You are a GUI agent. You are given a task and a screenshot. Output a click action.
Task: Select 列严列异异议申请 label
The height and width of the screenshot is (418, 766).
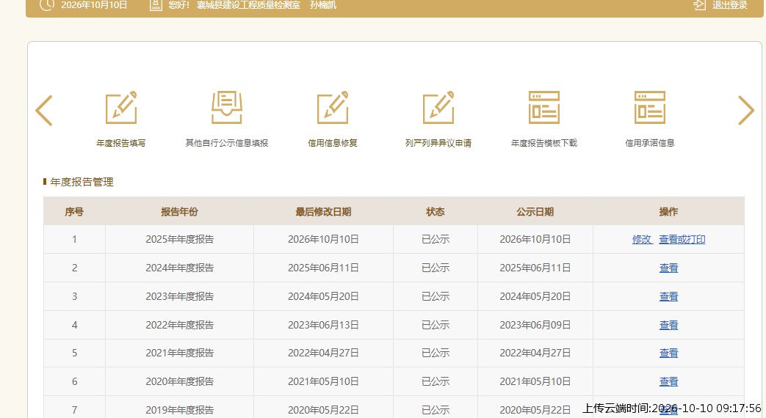tap(438, 143)
